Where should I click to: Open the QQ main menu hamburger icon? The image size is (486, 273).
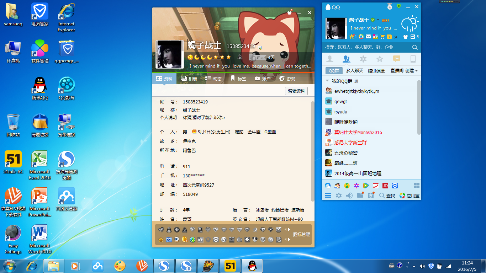pyautogui.click(x=328, y=196)
